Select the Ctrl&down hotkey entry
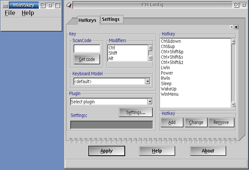 coord(196,41)
